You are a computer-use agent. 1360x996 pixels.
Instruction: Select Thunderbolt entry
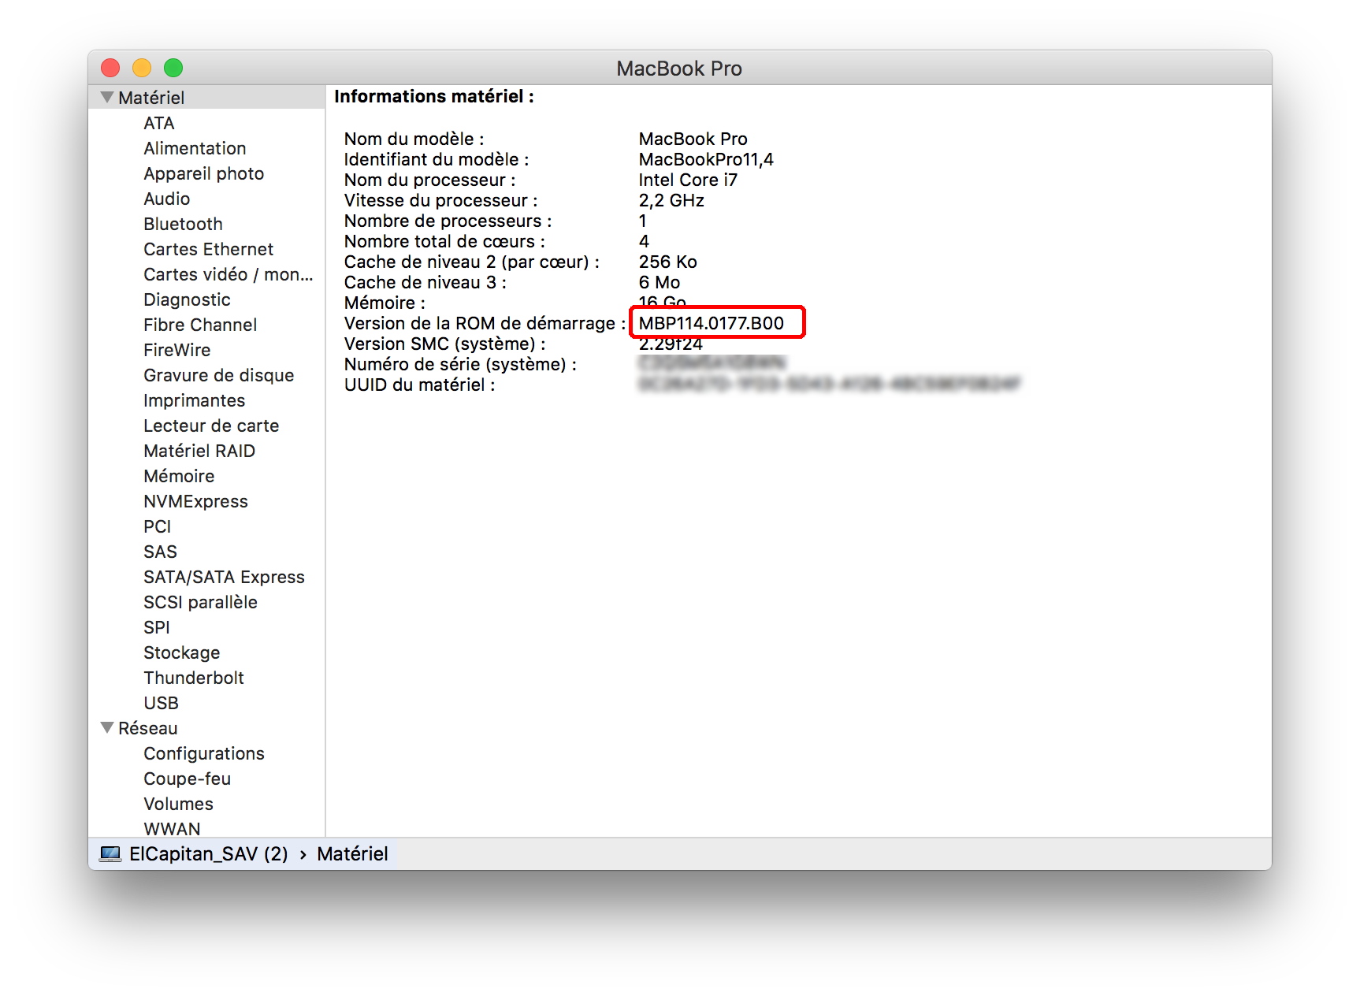point(194,678)
